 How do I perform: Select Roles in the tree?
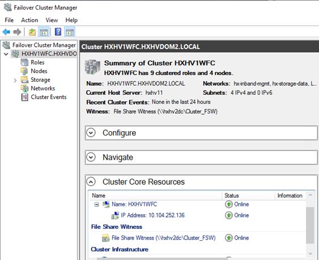37,62
